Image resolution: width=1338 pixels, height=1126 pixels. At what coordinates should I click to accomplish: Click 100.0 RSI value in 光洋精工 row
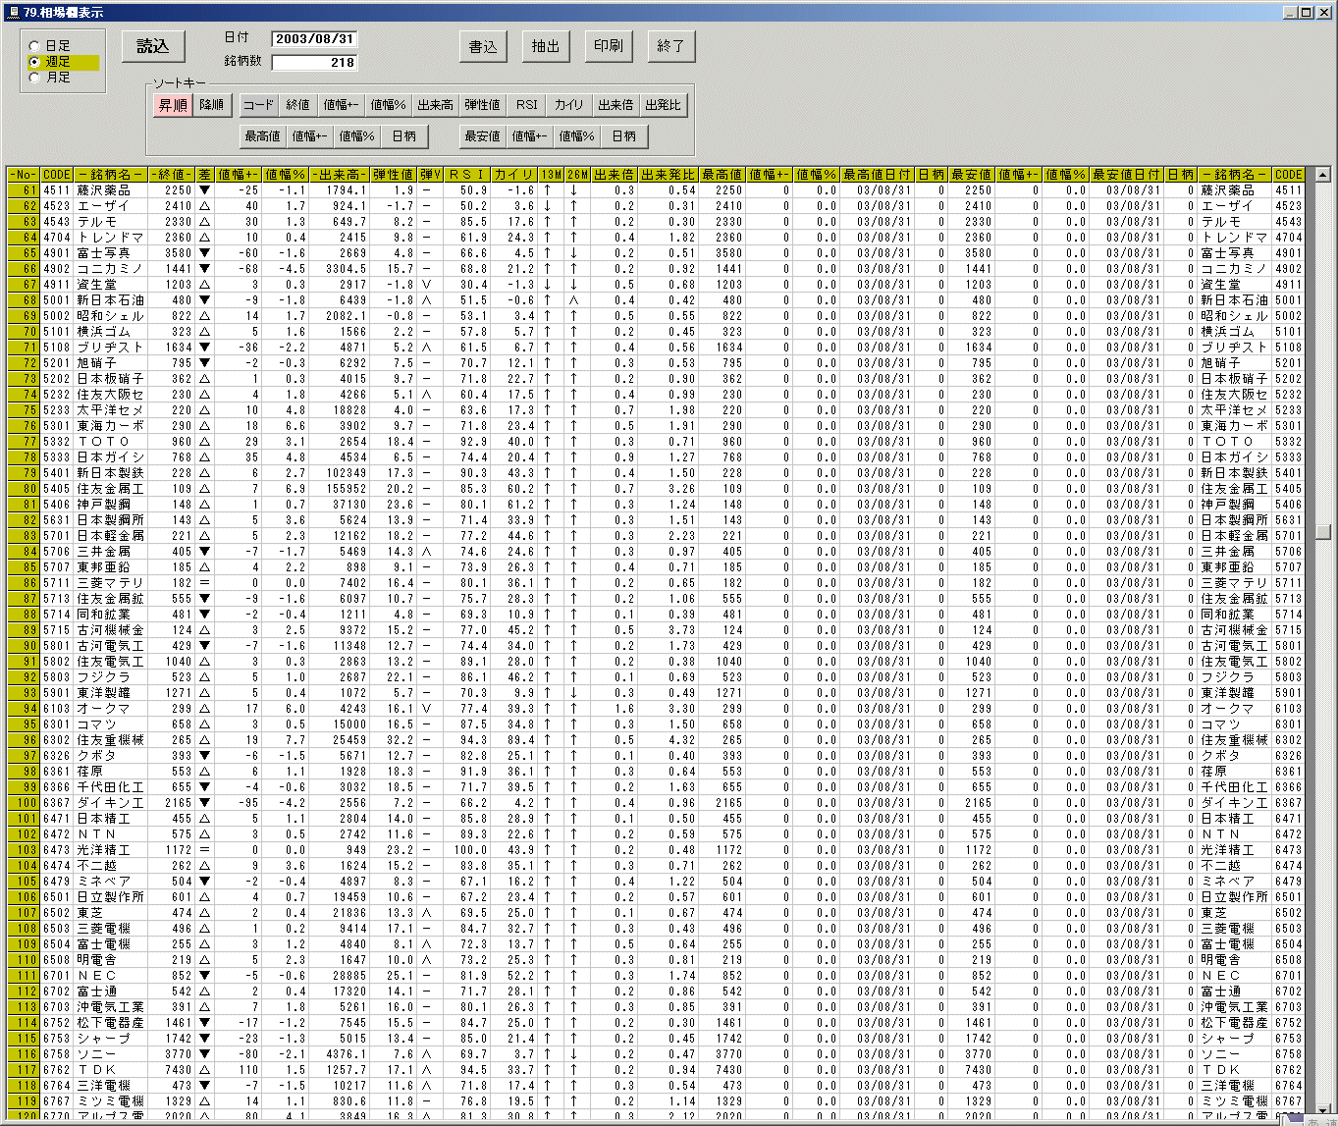[x=470, y=850]
